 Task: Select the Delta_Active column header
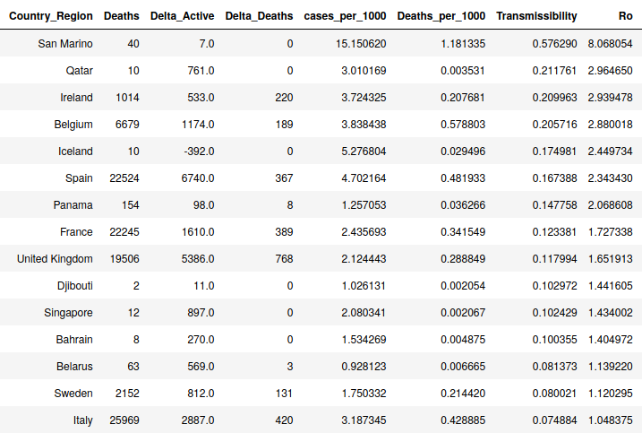pyautogui.click(x=182, y=16)
